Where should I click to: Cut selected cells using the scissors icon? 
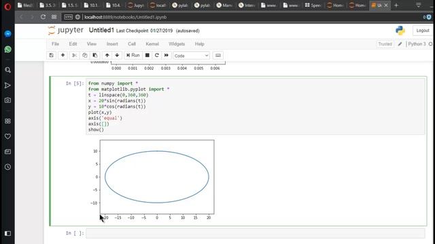pos(74,56)
